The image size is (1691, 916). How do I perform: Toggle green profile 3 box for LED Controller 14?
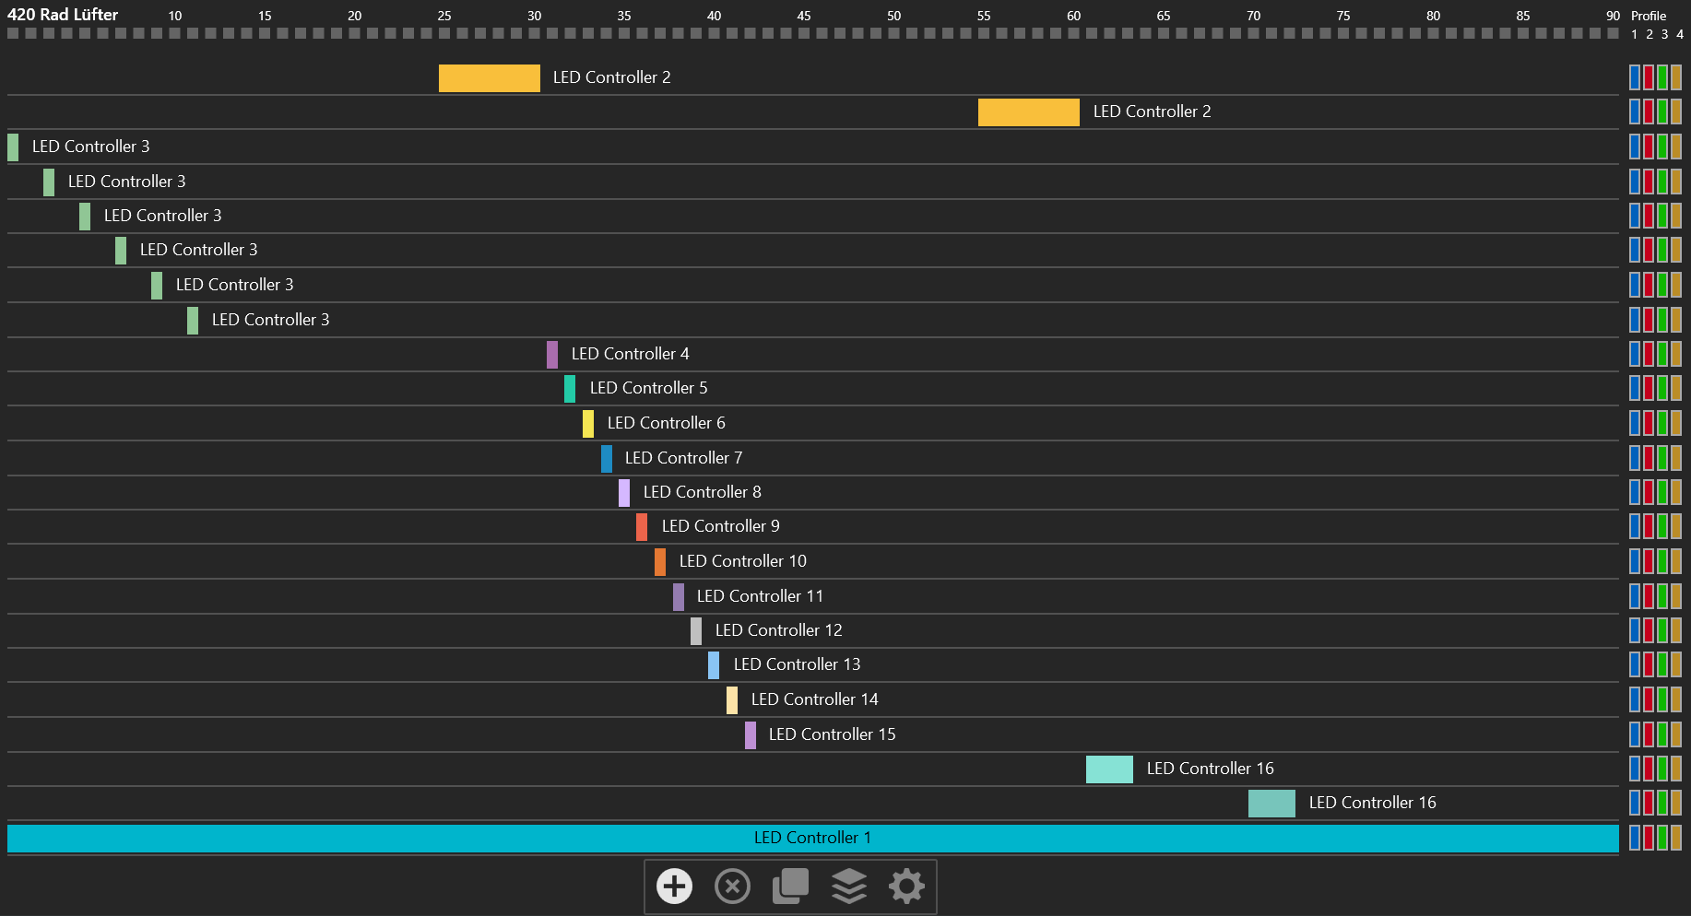tap(1662, 699)
